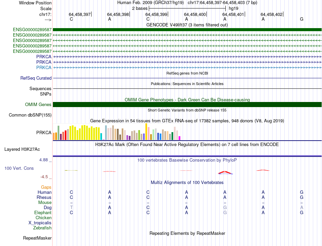Click the Sequences track label
The width and height of the screenshot is (322, 246).
coord(40,88)
